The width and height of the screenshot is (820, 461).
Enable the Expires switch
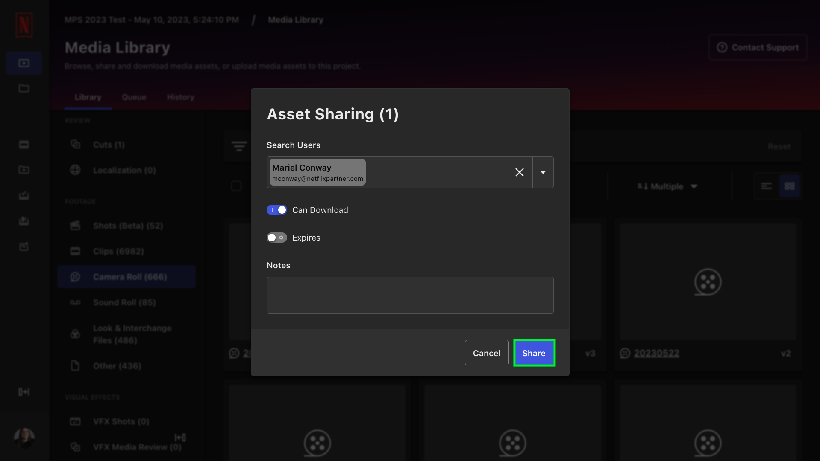coord(276,238)
